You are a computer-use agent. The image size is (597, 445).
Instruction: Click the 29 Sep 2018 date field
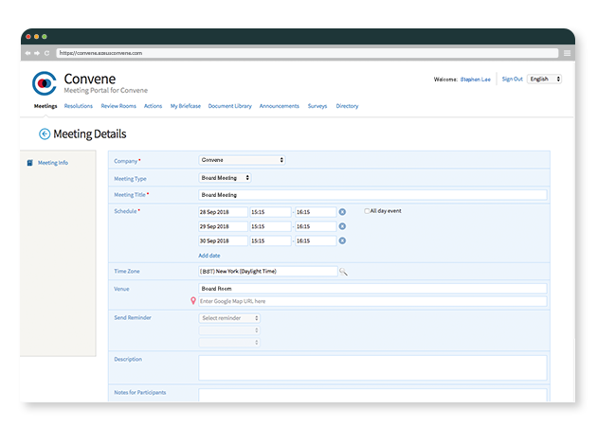223,226
